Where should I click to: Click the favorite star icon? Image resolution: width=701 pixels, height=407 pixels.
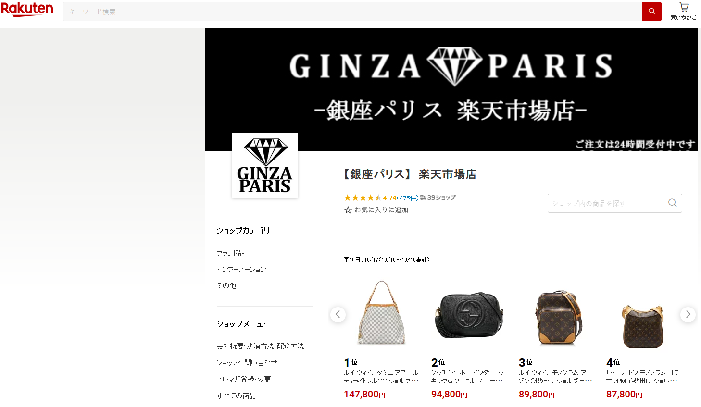348,210
